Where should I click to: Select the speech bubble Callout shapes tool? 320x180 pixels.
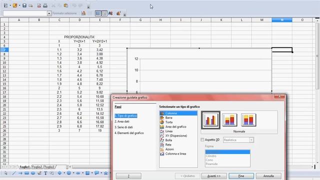(x=96, y=173)
